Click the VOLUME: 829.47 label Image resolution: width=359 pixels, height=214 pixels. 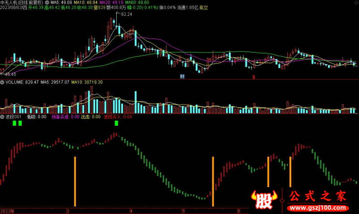click(x=22, y=82)
